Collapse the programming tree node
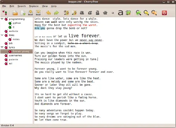The height and width of the screenshot is (128, 176). [2, 19]
